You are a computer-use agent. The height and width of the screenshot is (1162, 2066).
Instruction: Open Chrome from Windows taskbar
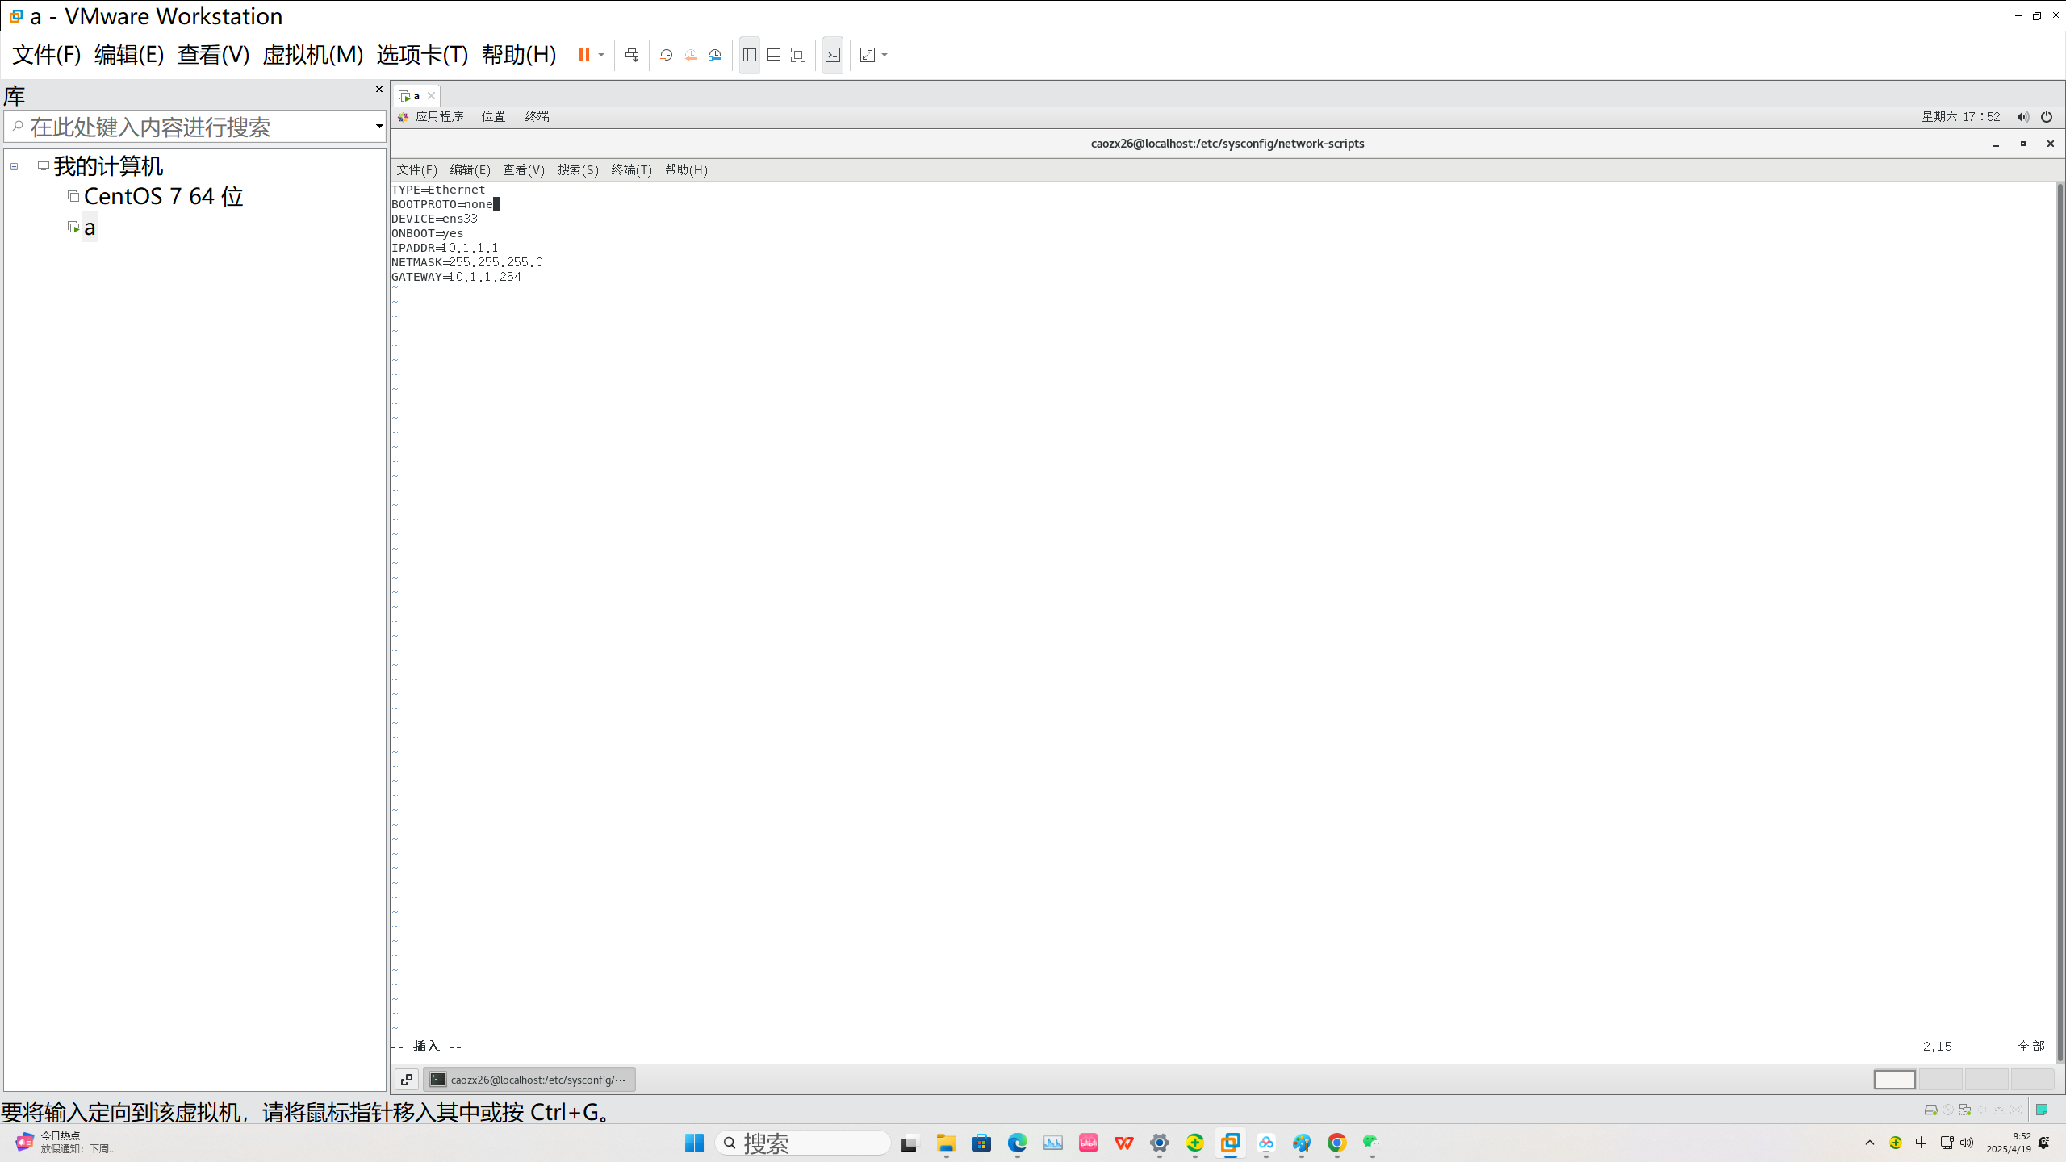[x=1336, y=1143]
